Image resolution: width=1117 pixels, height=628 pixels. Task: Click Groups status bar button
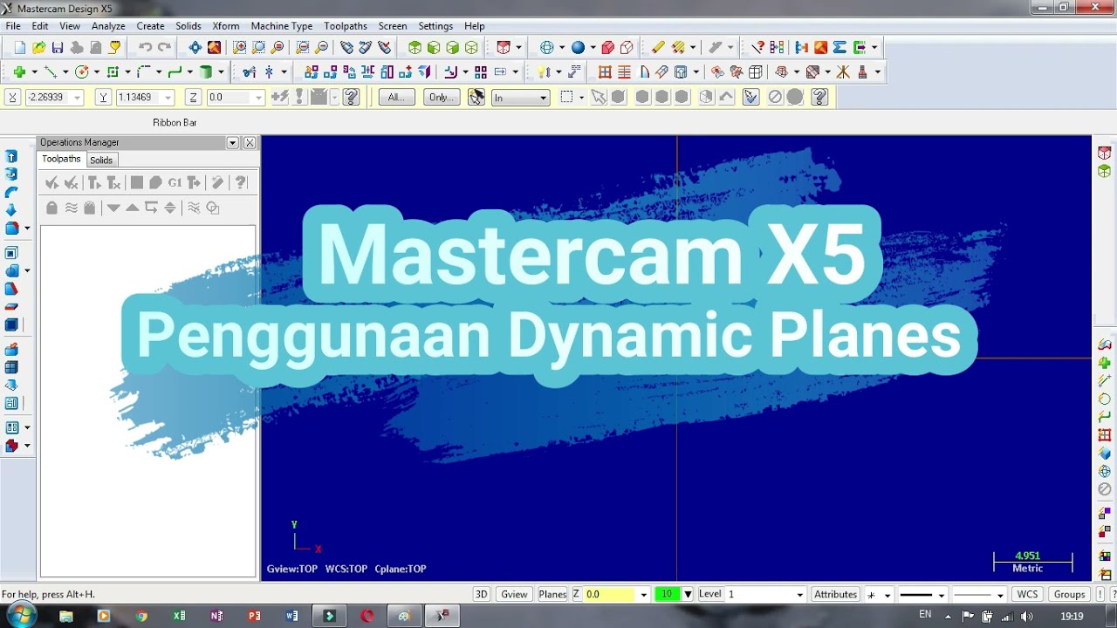tap(1069, 594)
